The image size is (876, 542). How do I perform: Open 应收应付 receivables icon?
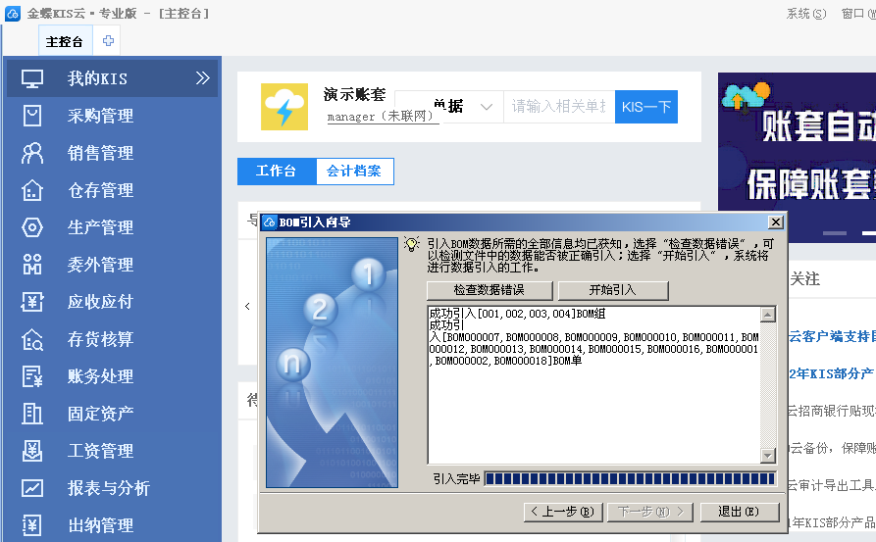click(33, 302)
